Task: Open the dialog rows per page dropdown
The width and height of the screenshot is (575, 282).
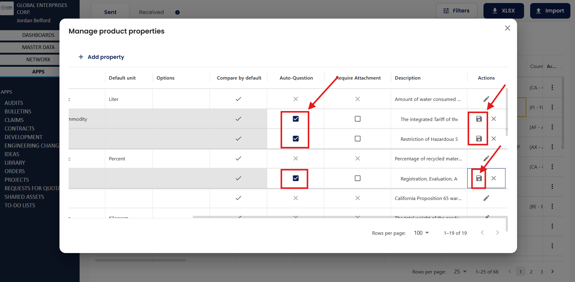Action: pyautogui.click(x=421, y=233)
